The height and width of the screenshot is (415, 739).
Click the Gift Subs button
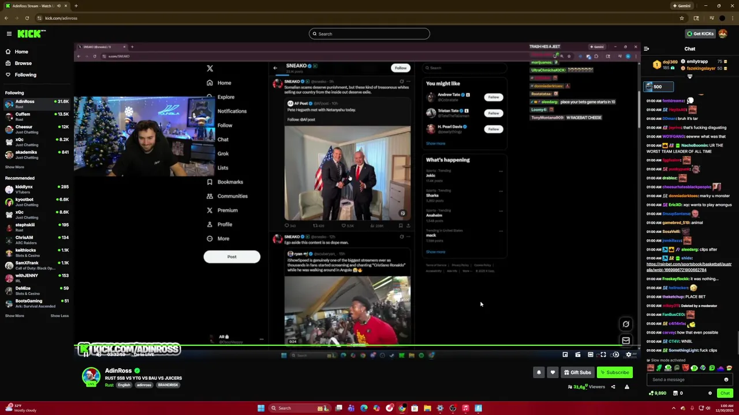577,372
